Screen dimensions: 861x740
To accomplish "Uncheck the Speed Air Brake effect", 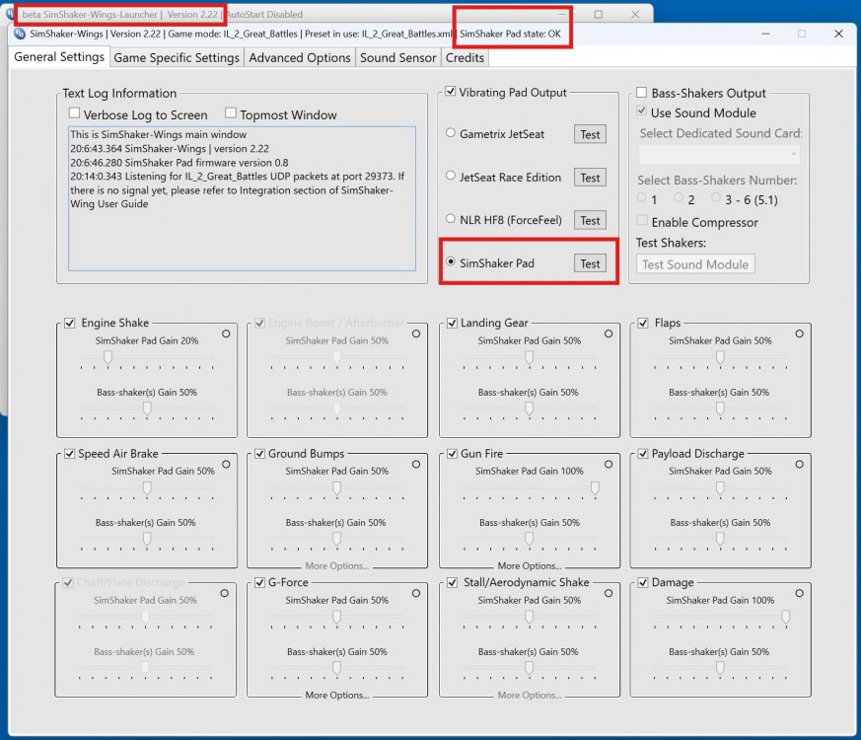I will click(x=70, y=454).
